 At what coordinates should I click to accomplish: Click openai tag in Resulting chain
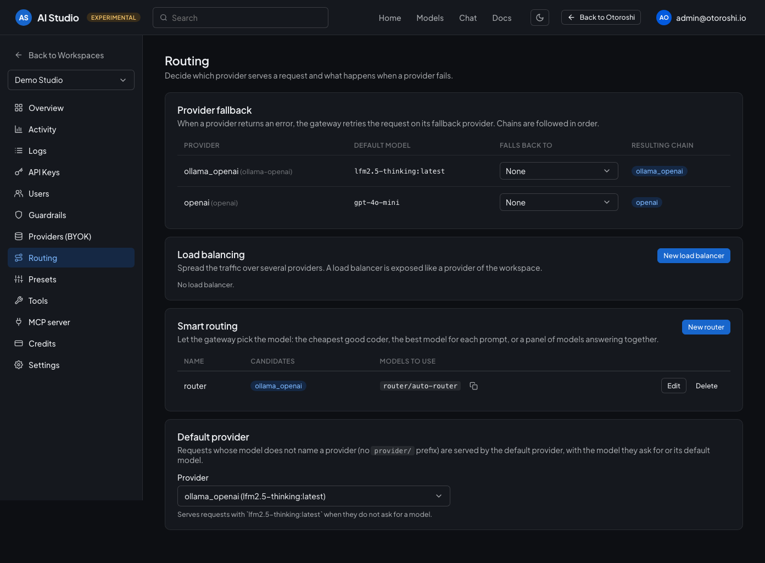click(x=646, y=202)
